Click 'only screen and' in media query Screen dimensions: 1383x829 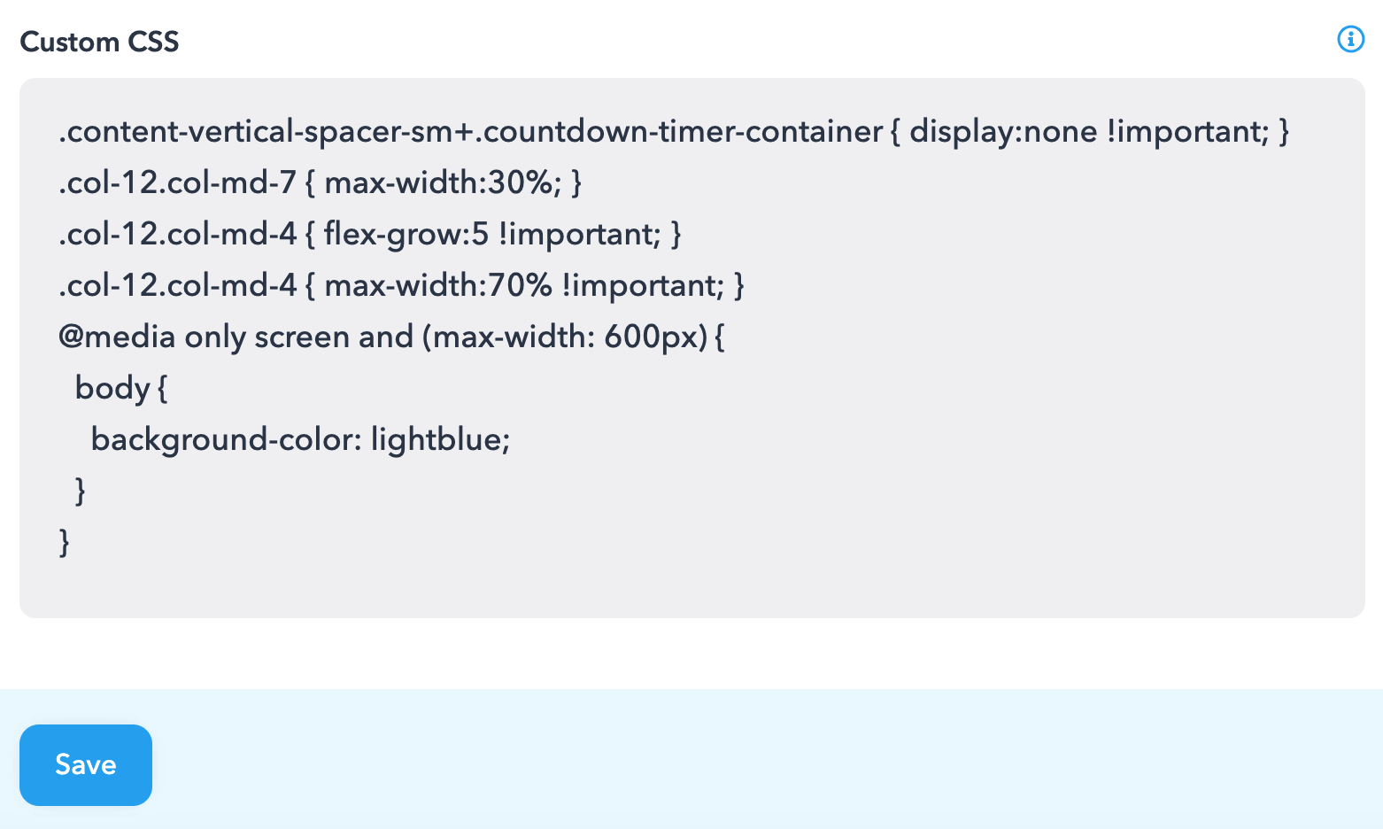point(298,337)
